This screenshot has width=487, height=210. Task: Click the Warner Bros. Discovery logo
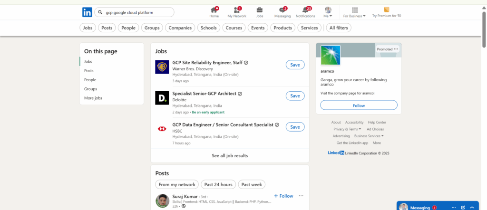pyautogui.click(x=162, y=67)
